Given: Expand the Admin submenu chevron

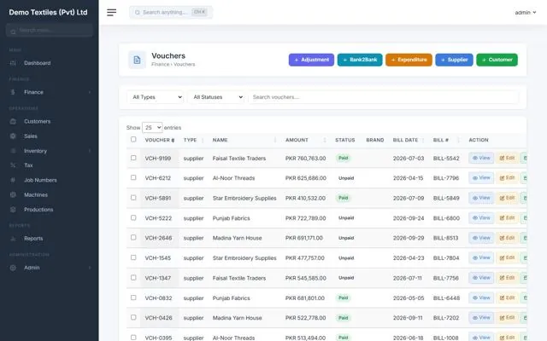Looking at the screenshot, I should [x=90, y=268].
